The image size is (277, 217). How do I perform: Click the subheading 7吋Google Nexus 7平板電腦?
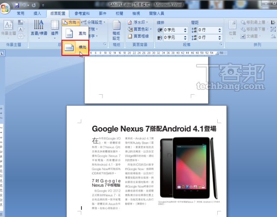106,183
